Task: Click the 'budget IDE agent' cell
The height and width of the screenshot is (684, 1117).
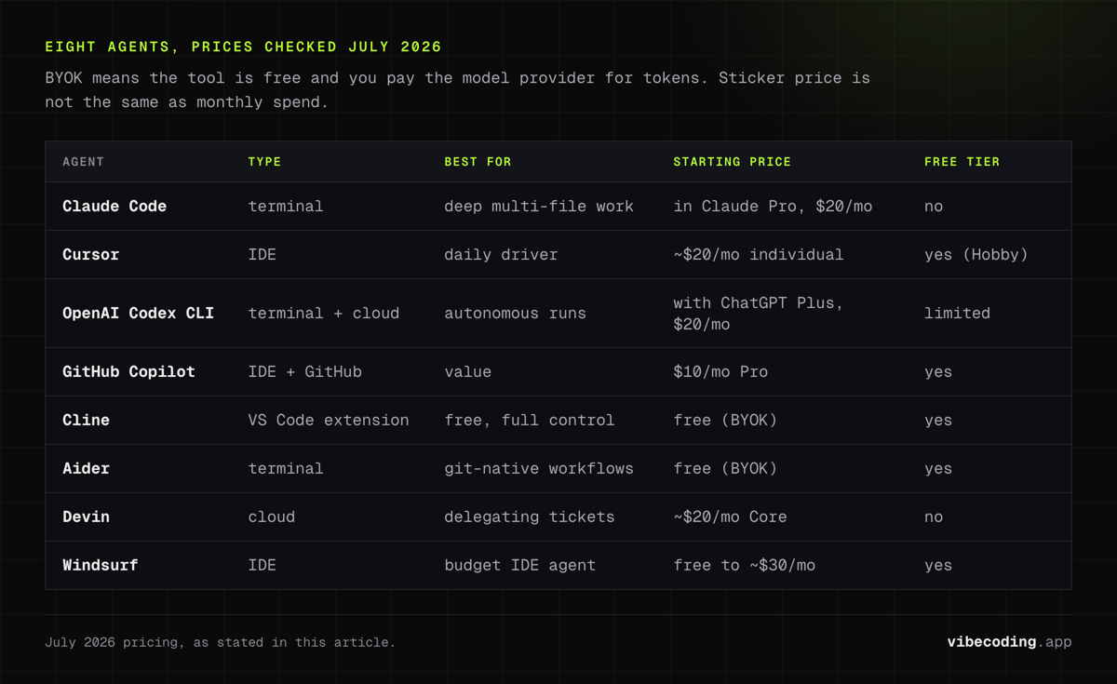Action: click(519, 566)
